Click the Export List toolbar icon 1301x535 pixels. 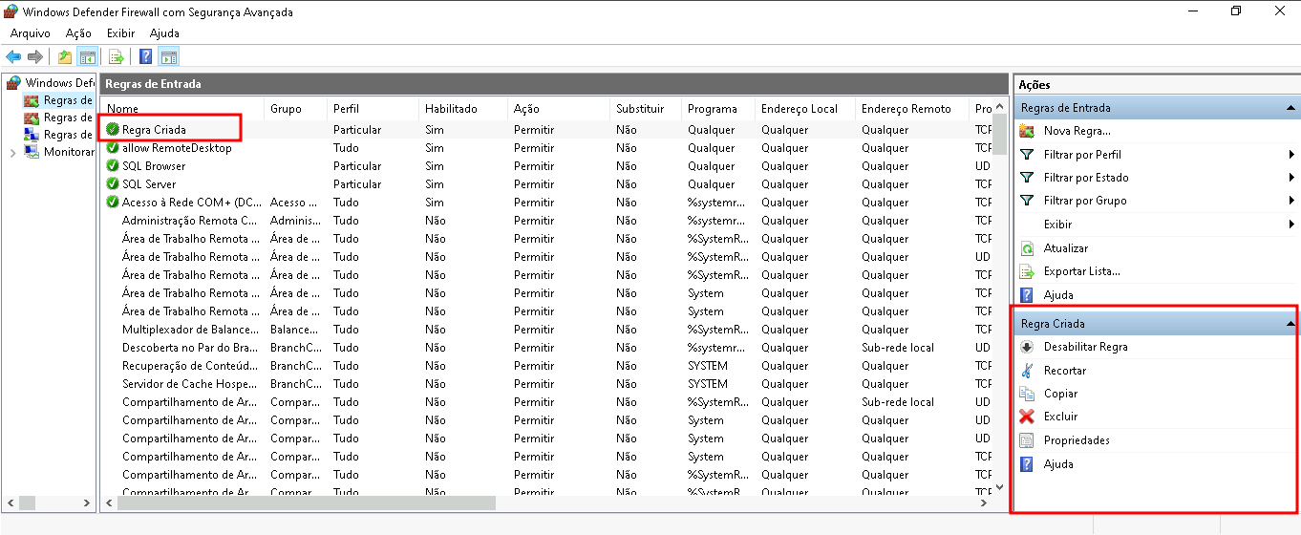[117, 56]
